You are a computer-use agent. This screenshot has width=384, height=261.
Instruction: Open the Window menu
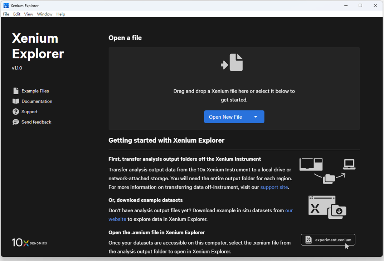point(45,14)
